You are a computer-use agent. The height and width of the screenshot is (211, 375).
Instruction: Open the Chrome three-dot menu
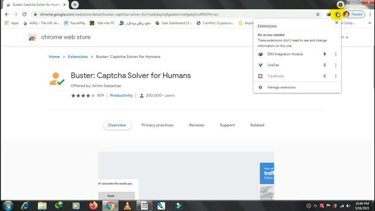[370, 14]
